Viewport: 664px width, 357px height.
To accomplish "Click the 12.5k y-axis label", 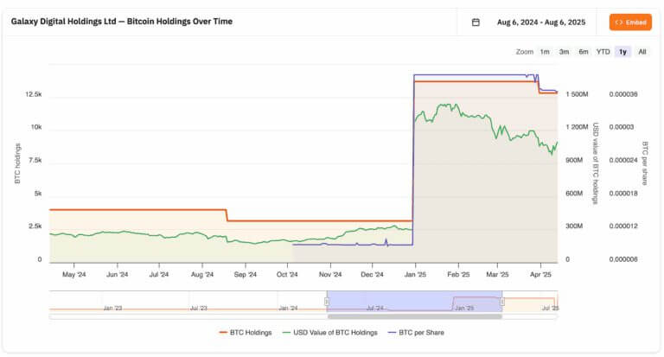I will coord(34,94).
